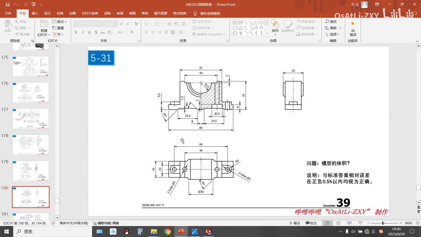Click the language 简体中文(中国大陆) status button

pos(74,223)
